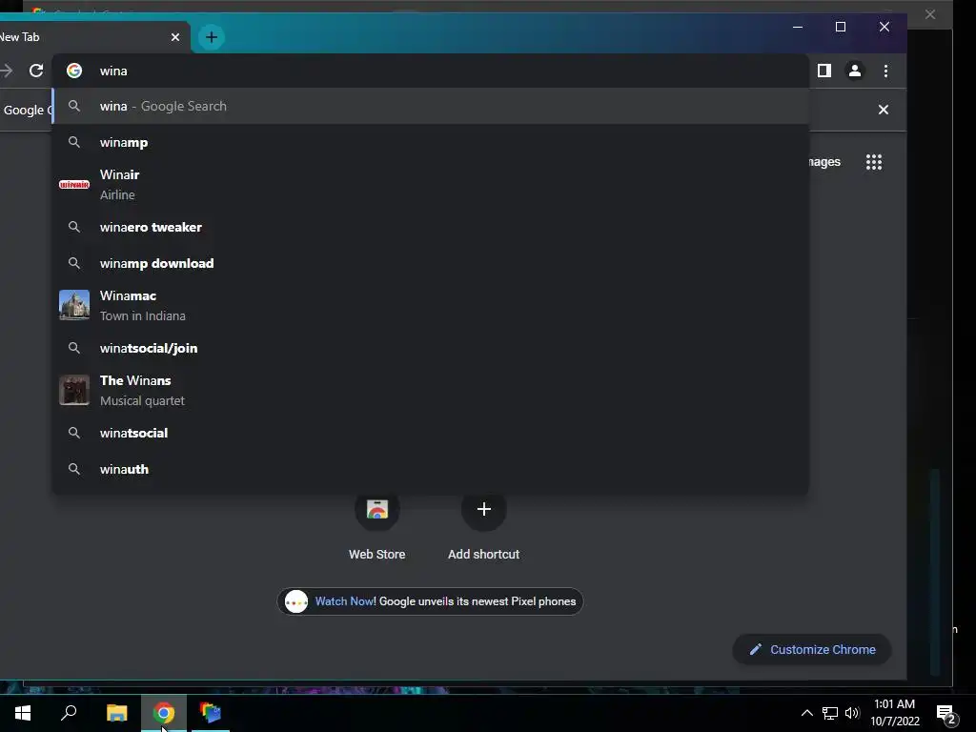Open a new tab with plus button
Image resolution: width=976 pixels, height=732 pixels.
(x=212, y=37)
